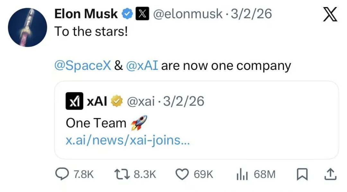The height and width of the screenshot is (192, 347).
Task: Click the X logo in the top-right corner
Action: coord(330,15)
